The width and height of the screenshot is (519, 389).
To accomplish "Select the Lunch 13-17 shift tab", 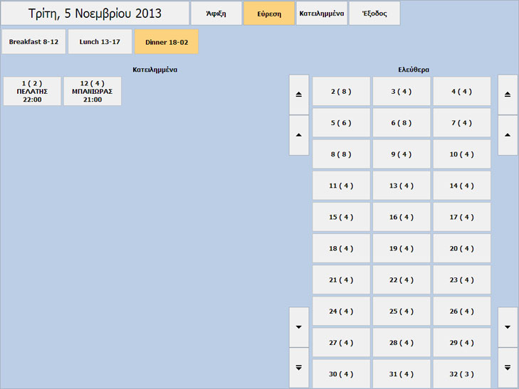I will click(x=100, y=42).
